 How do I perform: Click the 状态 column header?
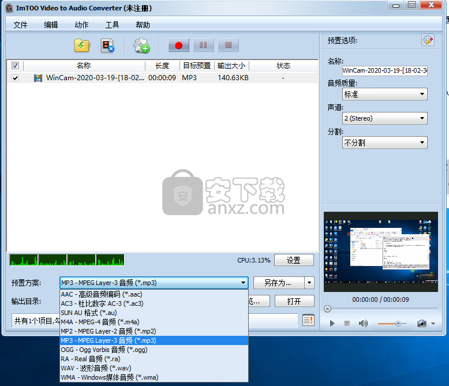tap(283, 66)
